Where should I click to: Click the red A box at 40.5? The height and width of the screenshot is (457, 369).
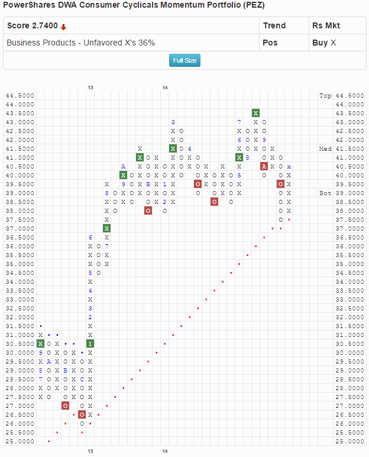264,166
